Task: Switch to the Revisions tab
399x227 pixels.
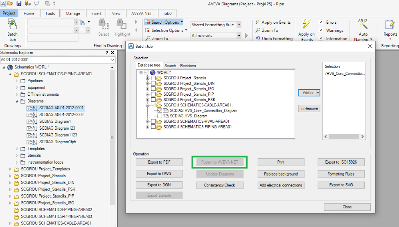Action: (x=188, y=65)
